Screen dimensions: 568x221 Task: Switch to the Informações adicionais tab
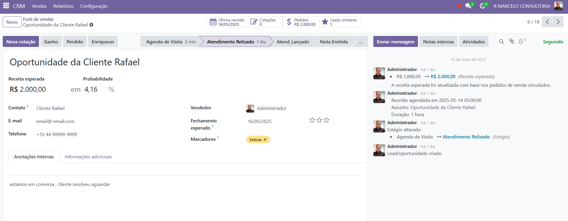[88, 157]
